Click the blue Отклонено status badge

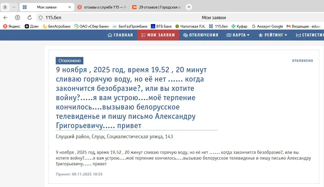point(69,61)
